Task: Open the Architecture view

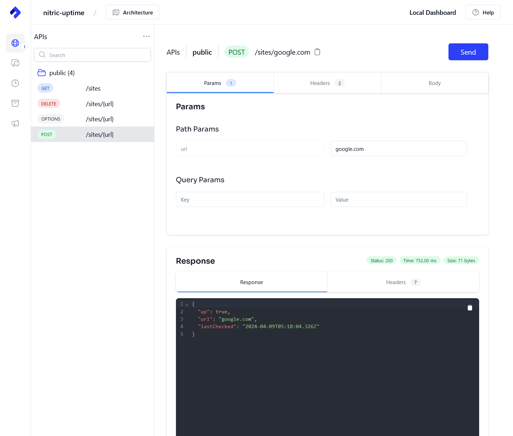Action: (x=133, y=12)
